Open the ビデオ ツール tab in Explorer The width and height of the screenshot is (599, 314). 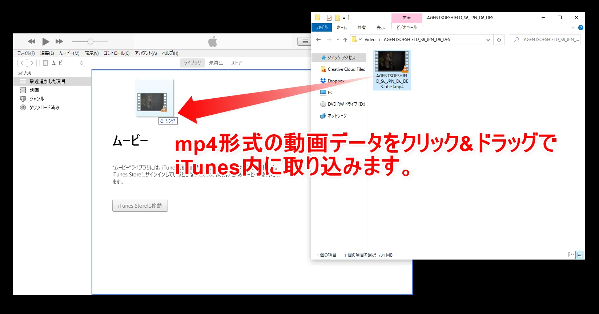tap(407, 28)
